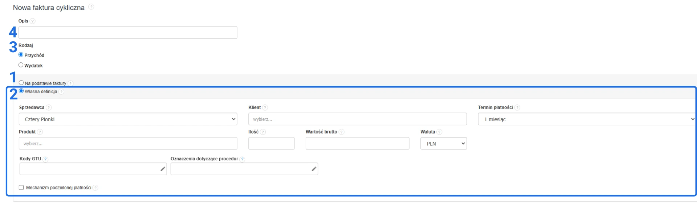Focus the Kody GTU input field
The height and width of the screenshot is (205, 697).
(93, 169)
